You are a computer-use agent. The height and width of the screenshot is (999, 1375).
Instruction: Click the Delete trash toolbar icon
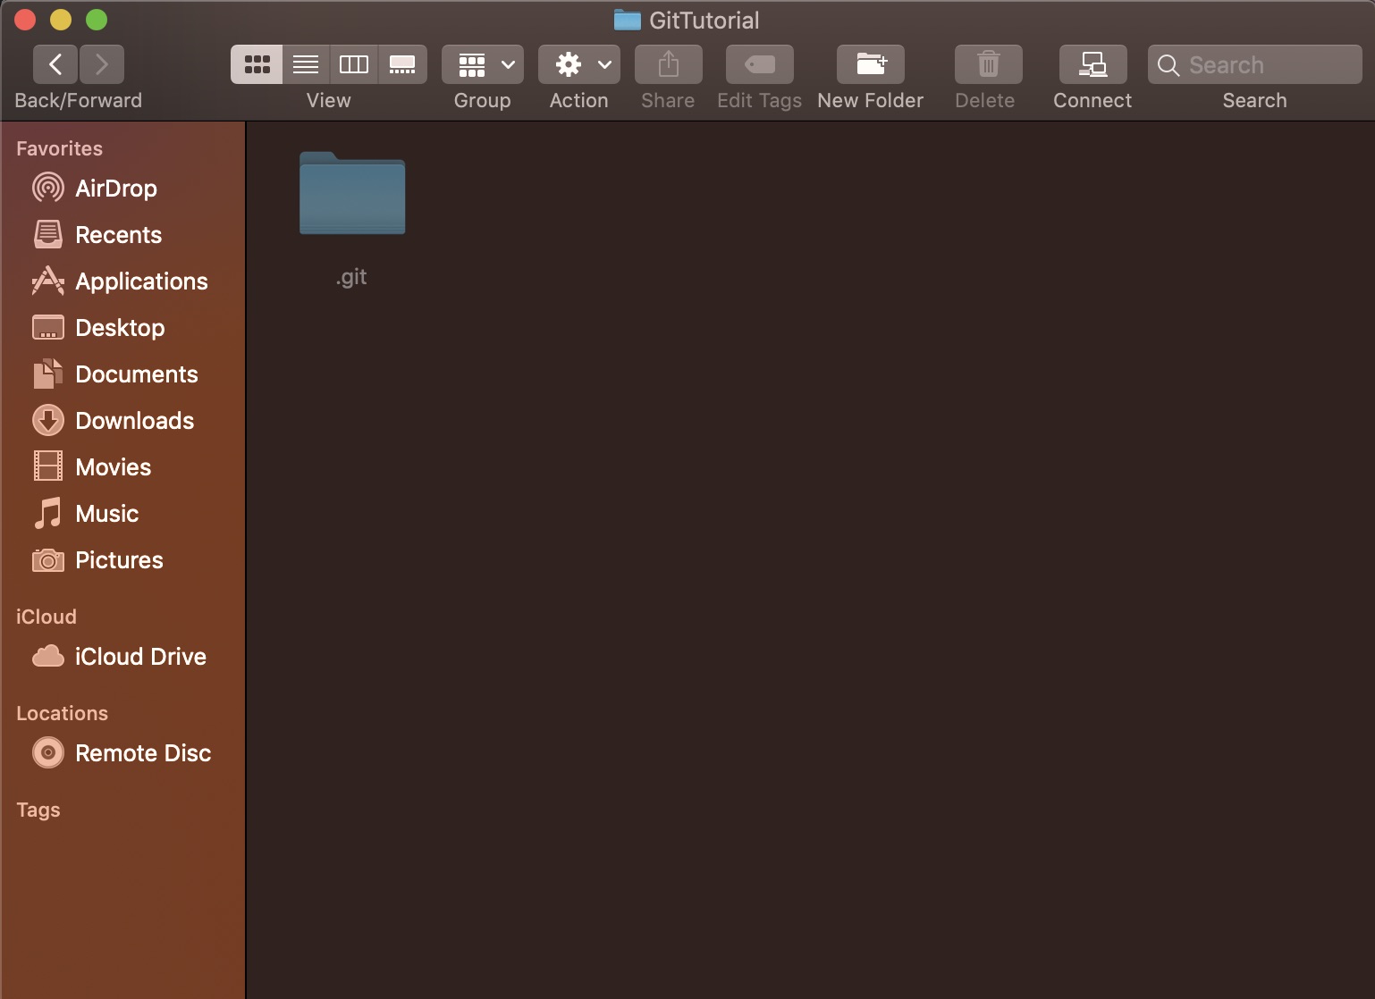coord(988,64)
